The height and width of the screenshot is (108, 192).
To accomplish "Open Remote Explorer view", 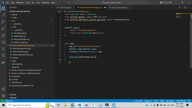I will click(x=3, y=42).
